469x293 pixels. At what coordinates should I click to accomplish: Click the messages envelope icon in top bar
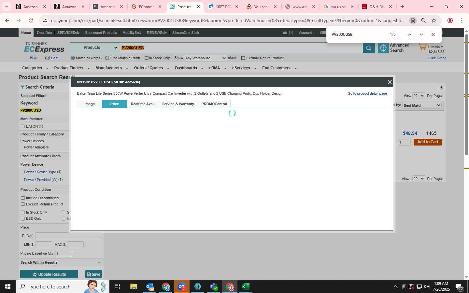[285, 33]
